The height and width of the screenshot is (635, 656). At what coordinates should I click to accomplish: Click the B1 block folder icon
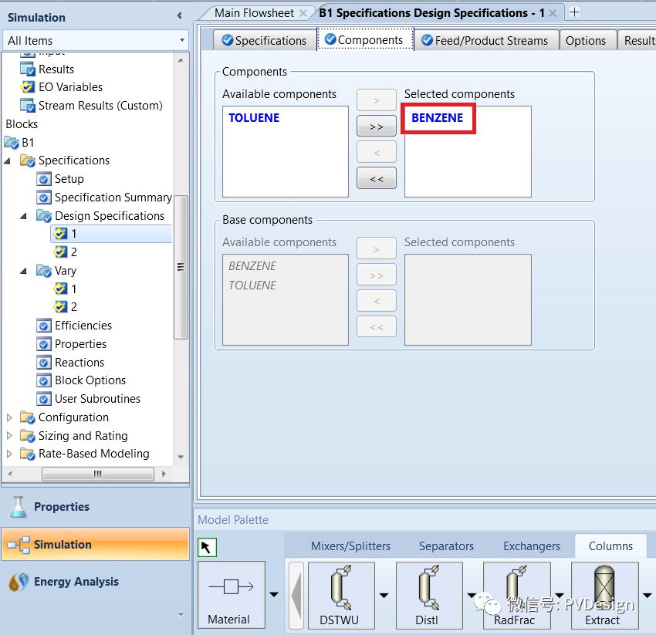click(x=12, y=143)
